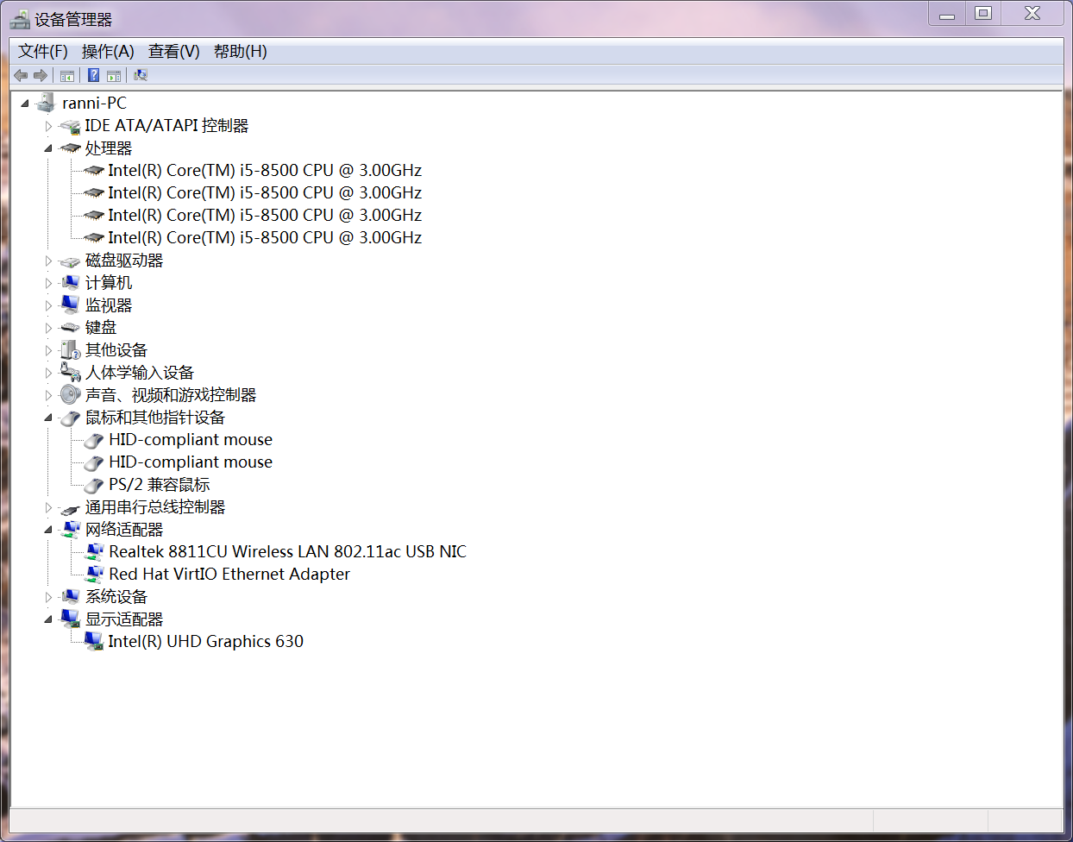This screenshot has height=842, width=1073.
Task: Collapse the 网络适配器 category
Action: tap(48, 530)
